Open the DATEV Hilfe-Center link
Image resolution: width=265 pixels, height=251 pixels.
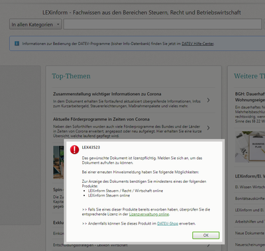coord(197,44)
